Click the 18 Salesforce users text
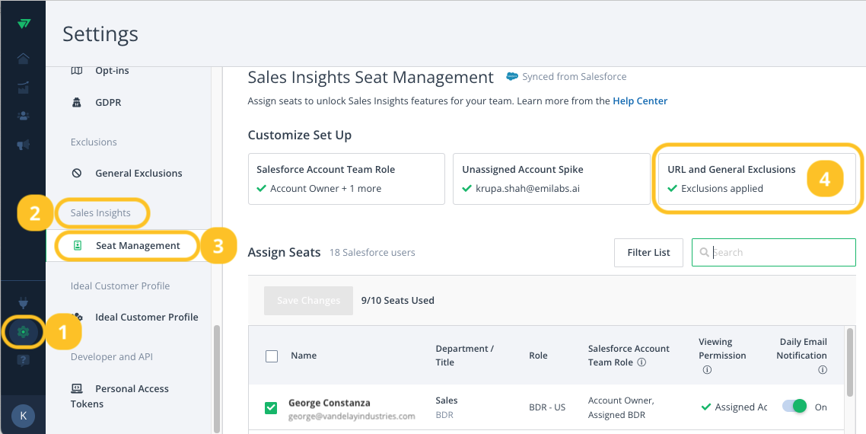866x434 pixels. (372, 253)
